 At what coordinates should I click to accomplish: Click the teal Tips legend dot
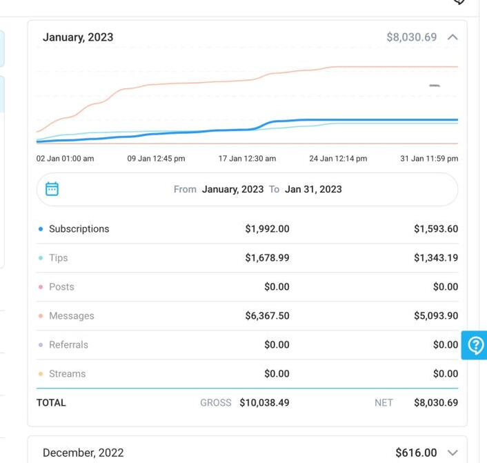pyautogui.click(x=41, y=258)
